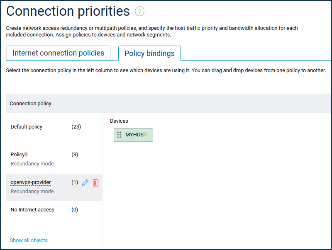Click the (1) count next to openvpn-provider
The height and width of the screenshot is (250, 332).
75,182
